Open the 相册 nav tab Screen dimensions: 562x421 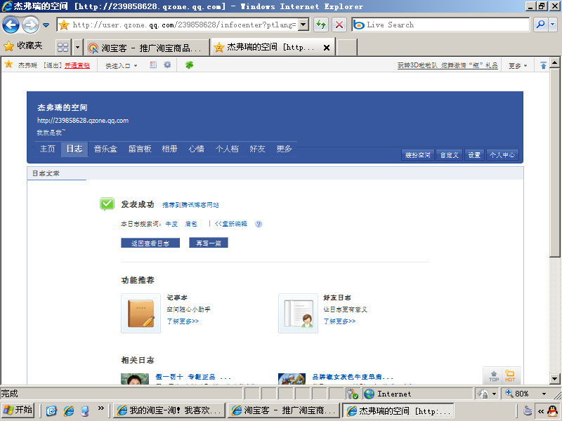169,149
